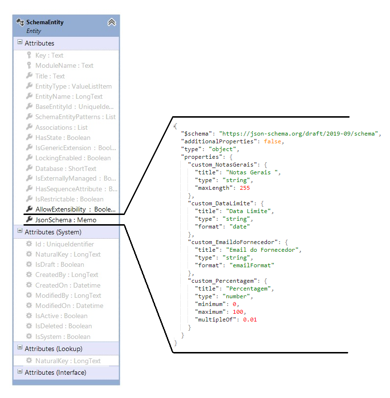Viewport: 390px width, 398px height.
Task: Click the wrench icon beside Title : Text
Action: point(29,76)
